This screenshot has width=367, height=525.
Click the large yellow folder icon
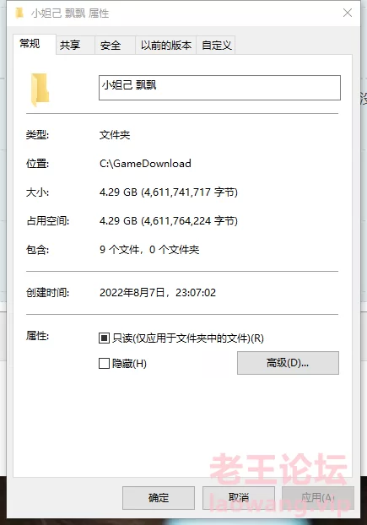point(40,89)
